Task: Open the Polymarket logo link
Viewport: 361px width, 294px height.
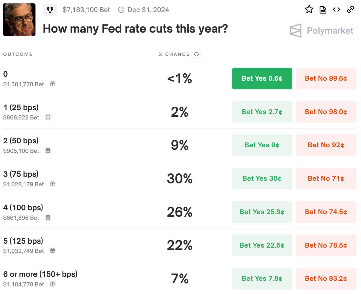Action: click(x=321, y=30)
